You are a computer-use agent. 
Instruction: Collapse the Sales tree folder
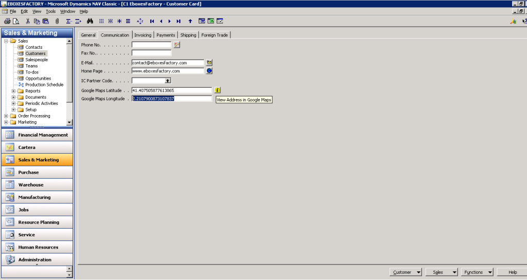6,41
